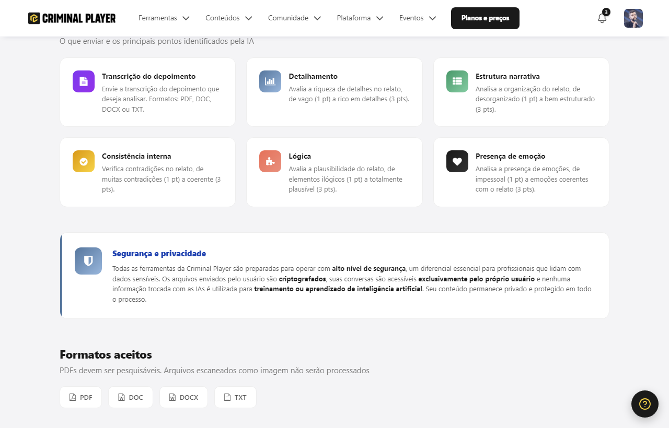Click the Detalhamento card title

(313, 76)
